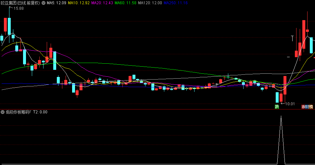Click the blue 财 marker icon
This screenshot has width=315, height=165.
click(x=307, y=107)
